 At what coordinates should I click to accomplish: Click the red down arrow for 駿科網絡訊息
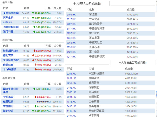(35, 51)
